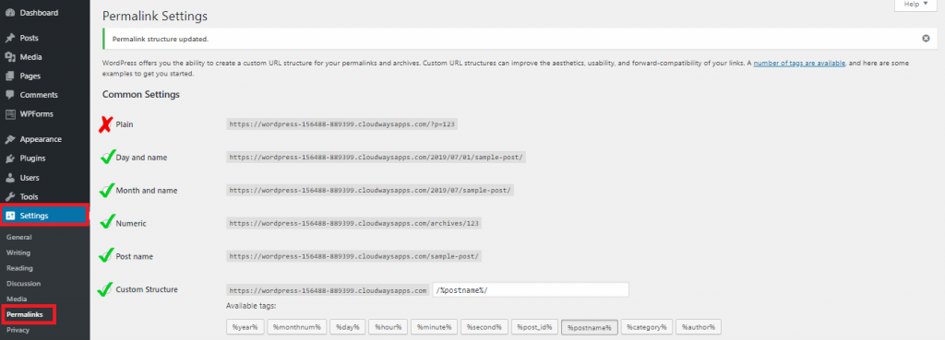Go to Writing settings submenu

point(18,252)
